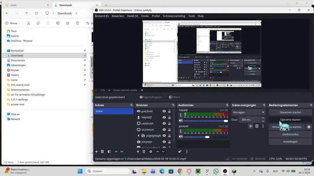Open Eigenschappen of selected source
Viewport: 314px width, 176px height.
click(x=151, y=97)
